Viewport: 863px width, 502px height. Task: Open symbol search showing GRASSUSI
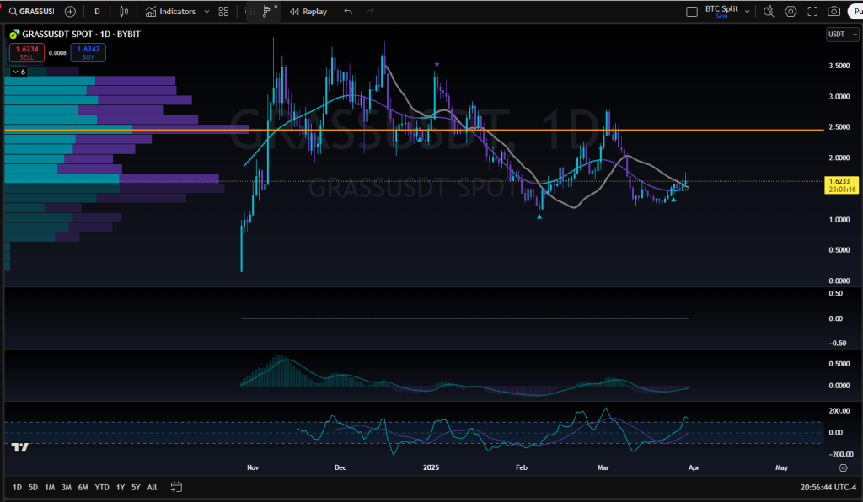click(x=32, y=12)
